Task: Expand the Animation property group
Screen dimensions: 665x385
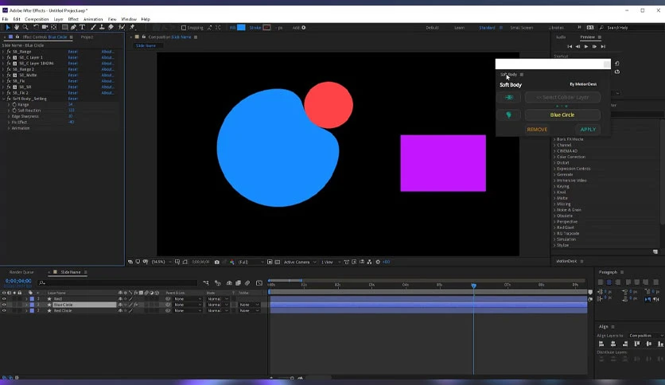Action: [x=9, y=128]
